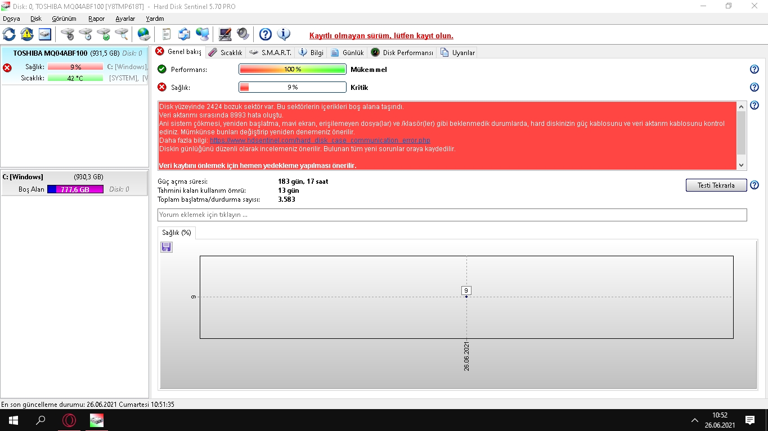The width and height of the screenshot is (768, 431).
Task: Click Hard Disk Sentinel taskbar icon
Action: (x=97, y=420)
